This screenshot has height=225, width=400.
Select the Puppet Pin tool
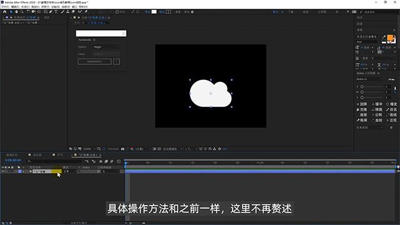[86, 12]
